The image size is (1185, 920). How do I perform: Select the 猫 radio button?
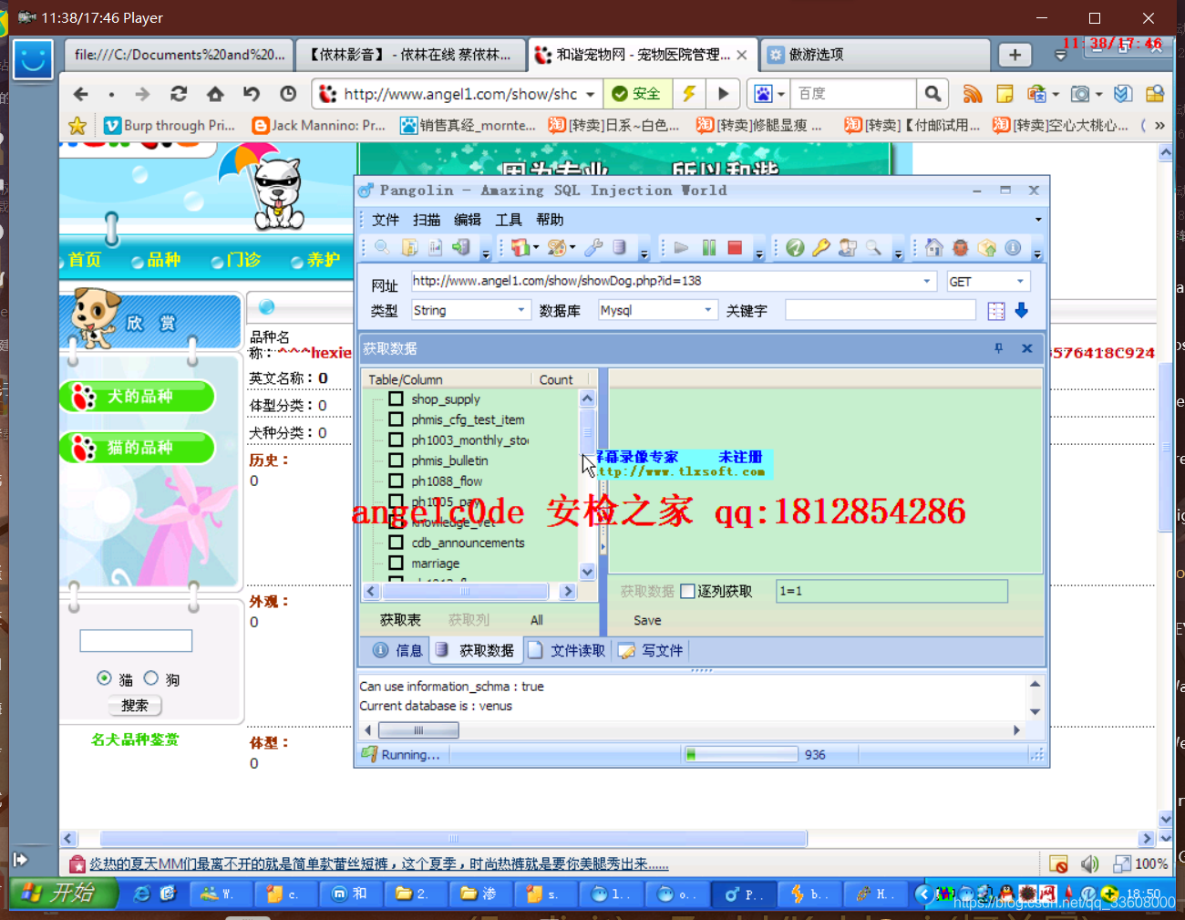point(104,678)
